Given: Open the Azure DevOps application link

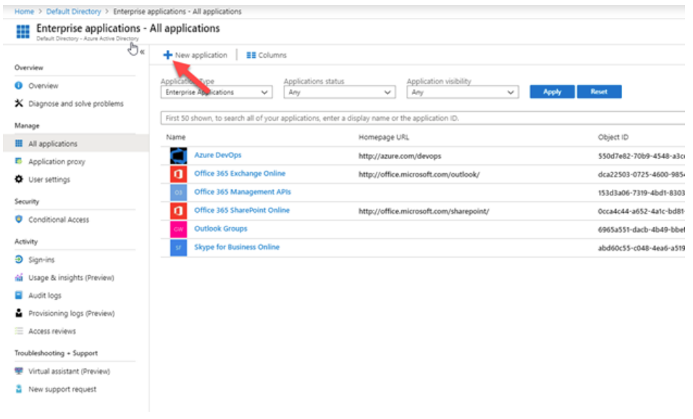Looking at the screenshot, I should (x=218, y=155).
